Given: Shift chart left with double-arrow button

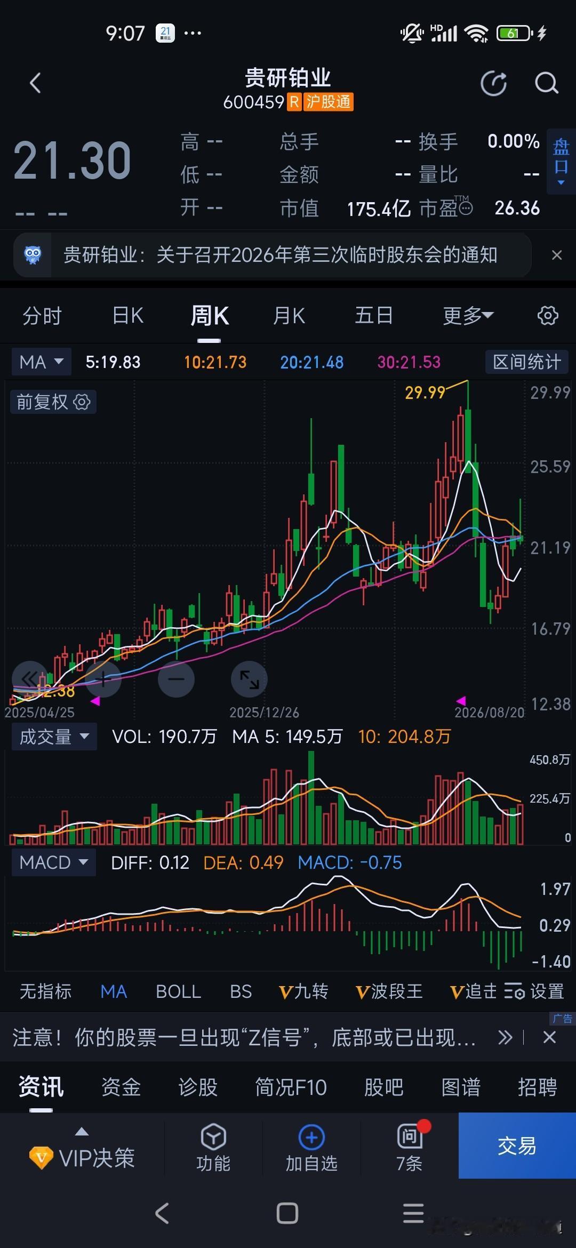Looking at the screenshot, I should (30, 679).
